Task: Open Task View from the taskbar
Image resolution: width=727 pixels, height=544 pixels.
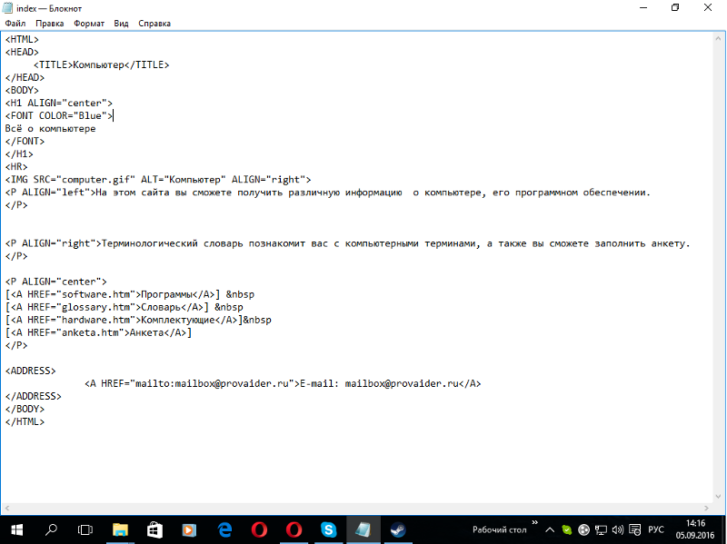Action: click(x=85, y=529)
